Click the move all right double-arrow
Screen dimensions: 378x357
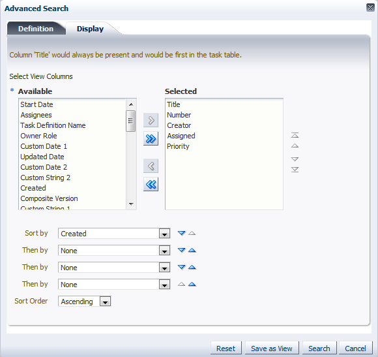pyautogui.click(x=151, y=138)
